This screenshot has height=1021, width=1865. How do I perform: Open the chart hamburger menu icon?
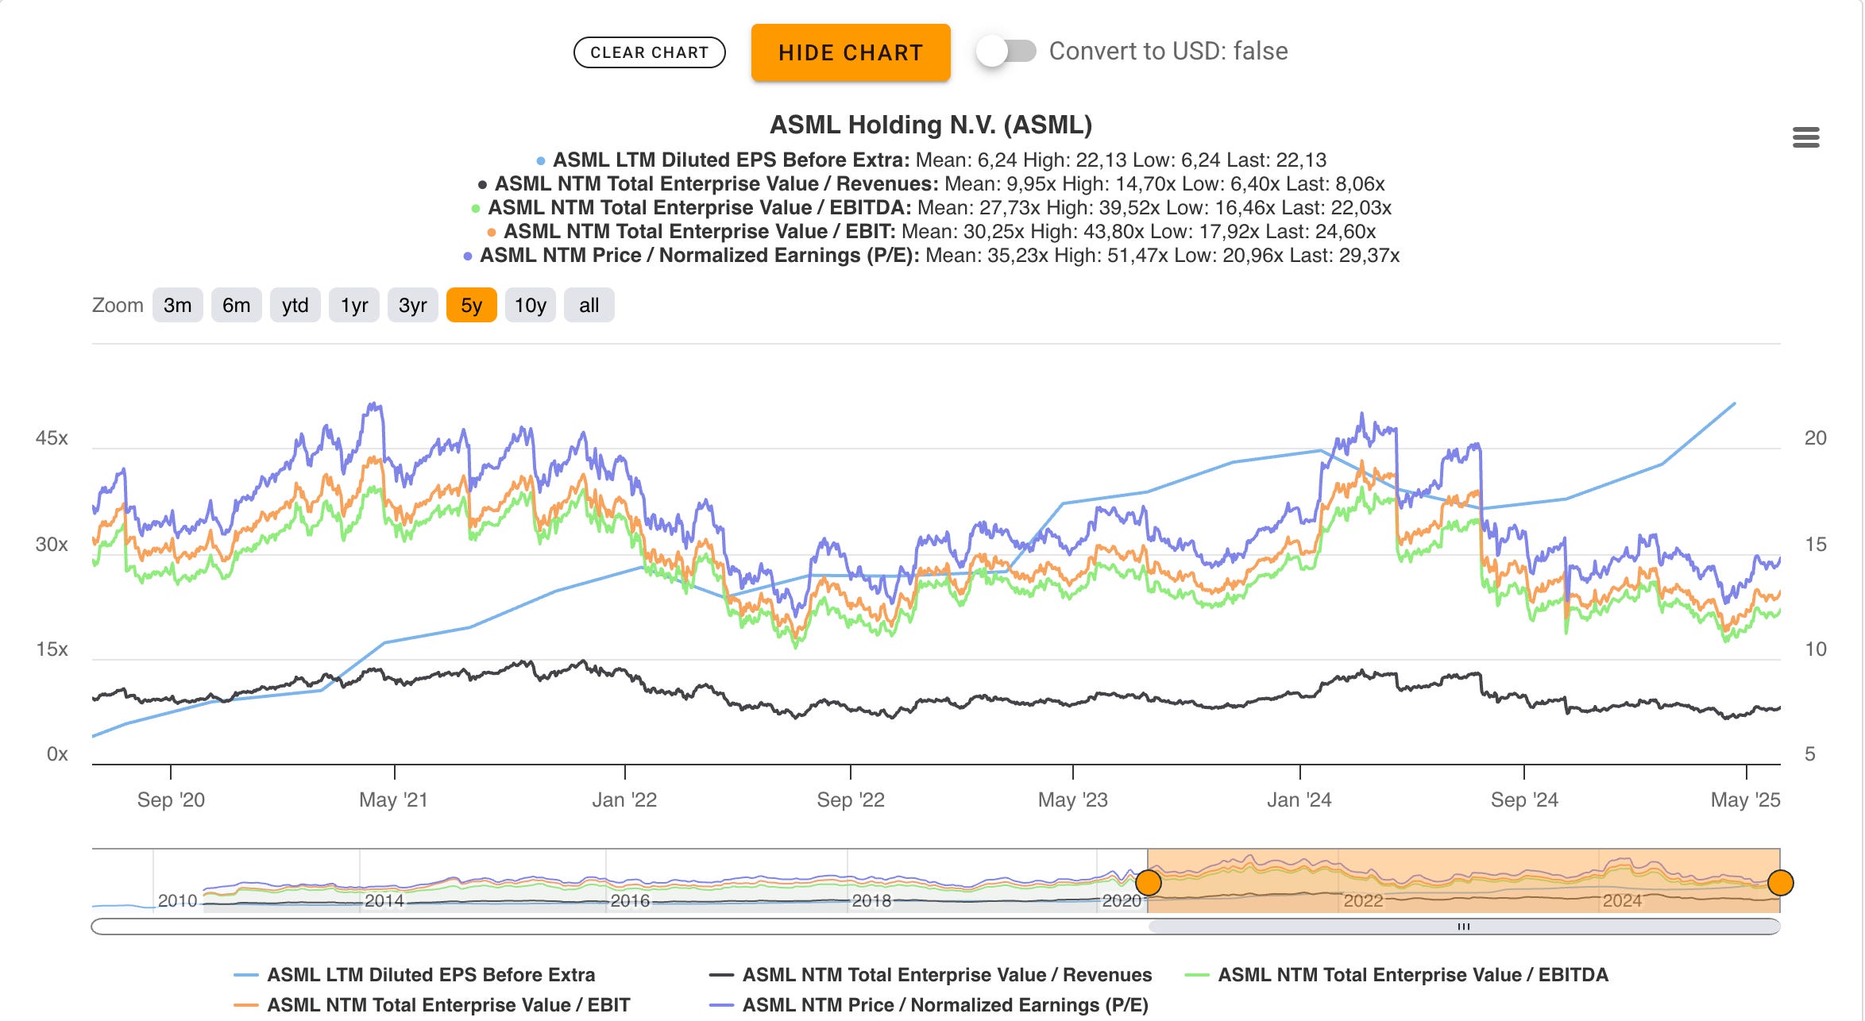(1805, 138)
